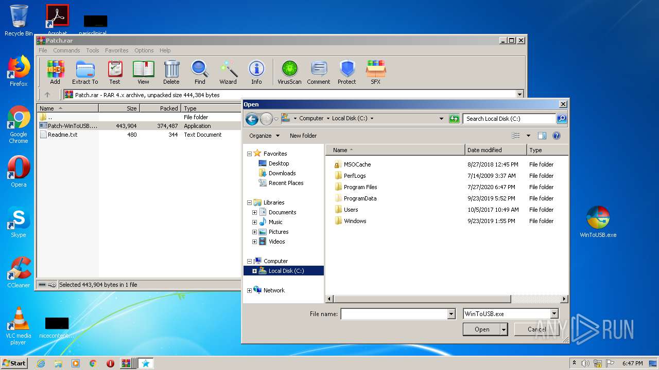This screenshot has height=370, width=659.
Task: Open the Firefox desktop shortcut
Action: (x=19, y=71)
